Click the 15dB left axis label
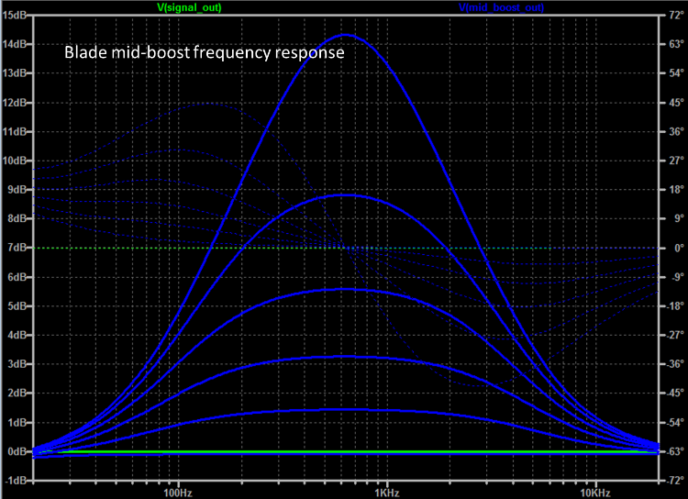The width and height of the screenshot is (688, 499). [16, 15]
